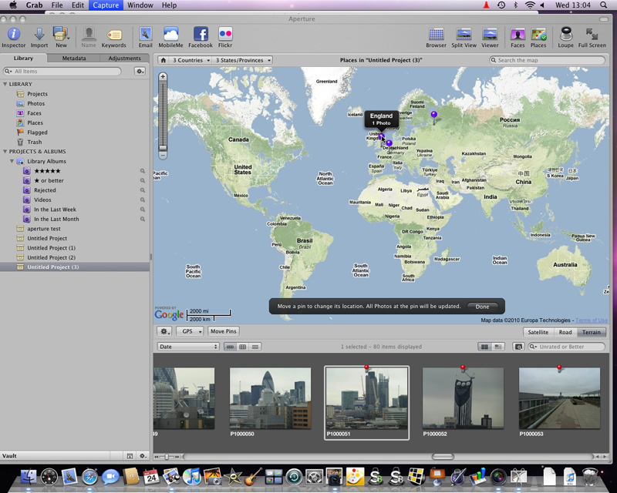Open Finder from the Dock
The height and width of the screenshot is (493, 617).
(29, 478)
